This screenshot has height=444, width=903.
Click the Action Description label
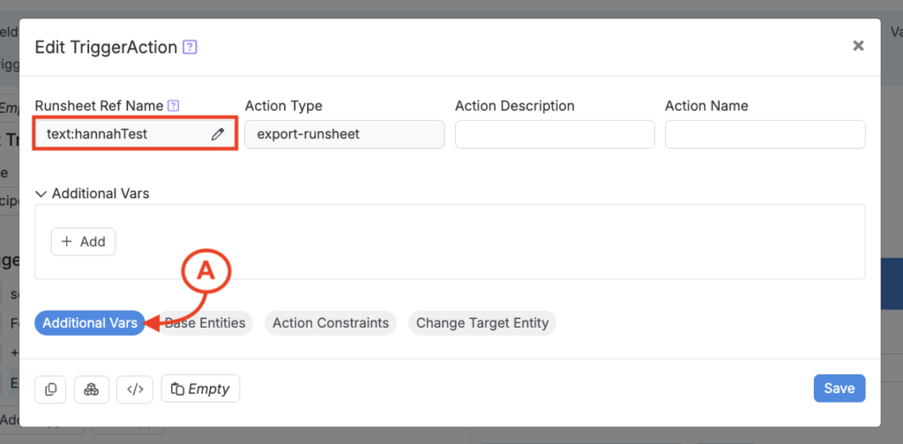515,106
